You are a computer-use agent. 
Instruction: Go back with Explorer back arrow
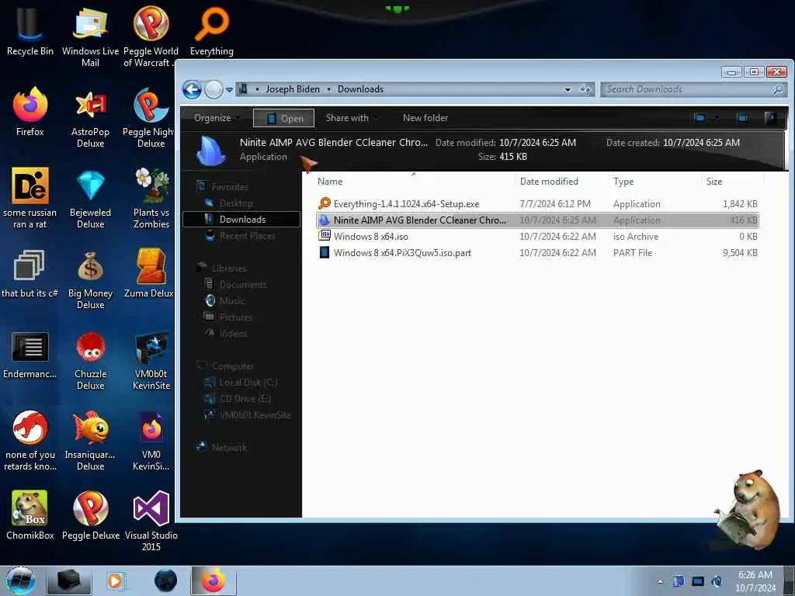193,90
